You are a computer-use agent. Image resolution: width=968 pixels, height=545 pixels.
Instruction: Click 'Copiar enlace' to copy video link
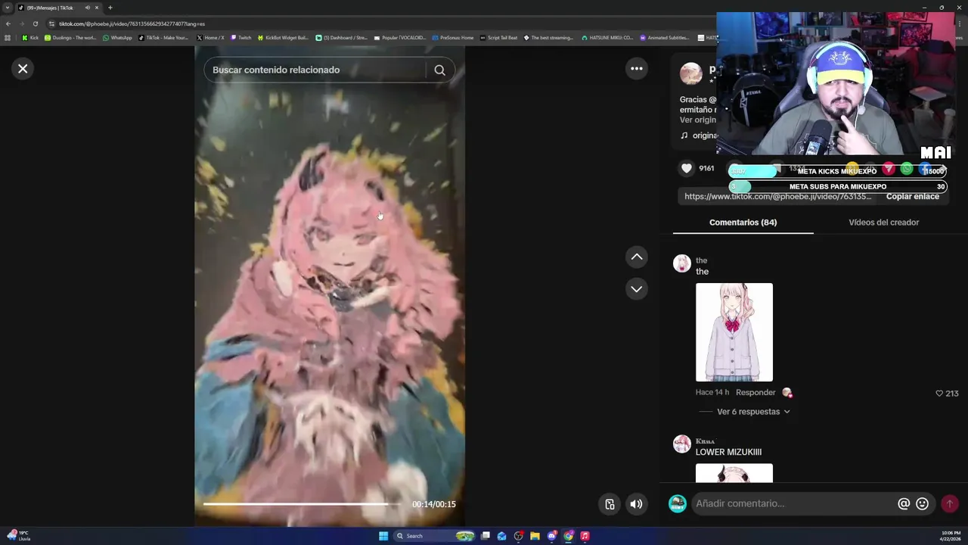click(913, 196)
